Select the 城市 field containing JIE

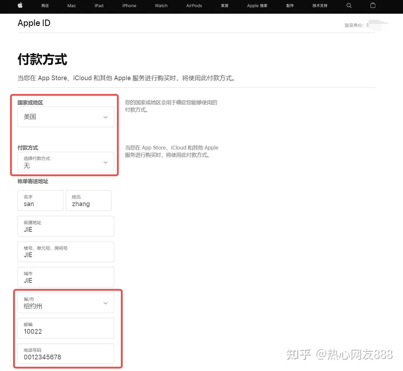tap(65, 277)
